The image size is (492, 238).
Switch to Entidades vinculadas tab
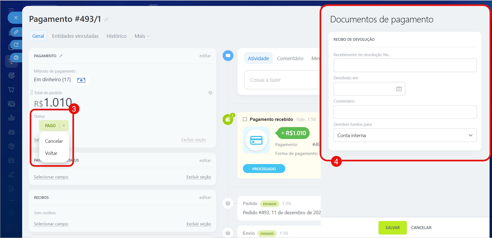coord(75,36)
